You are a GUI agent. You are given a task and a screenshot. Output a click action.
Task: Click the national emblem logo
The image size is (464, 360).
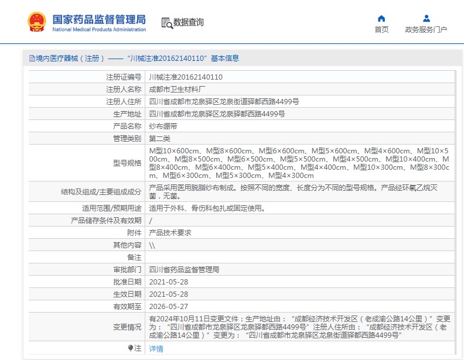[36, 22]
